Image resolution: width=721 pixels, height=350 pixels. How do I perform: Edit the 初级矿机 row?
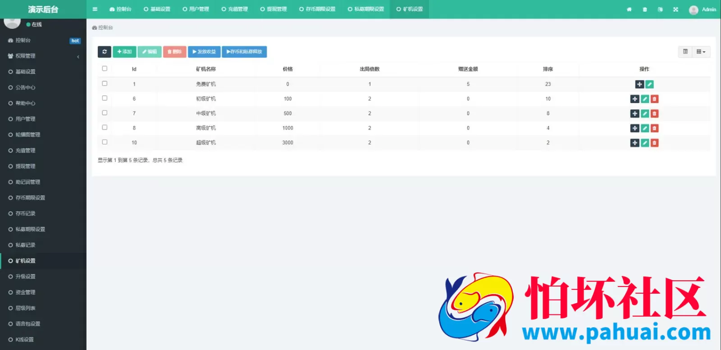click(x=645, y=99)
